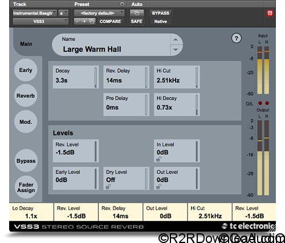Select previous preset with minus button
This screenshot has height=243, width=285.
[77, 22]
